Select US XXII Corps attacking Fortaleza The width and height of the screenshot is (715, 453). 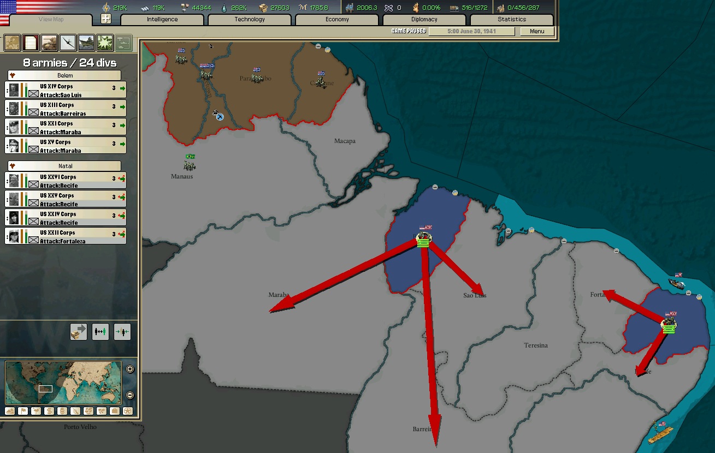click(x=66, y=236)
